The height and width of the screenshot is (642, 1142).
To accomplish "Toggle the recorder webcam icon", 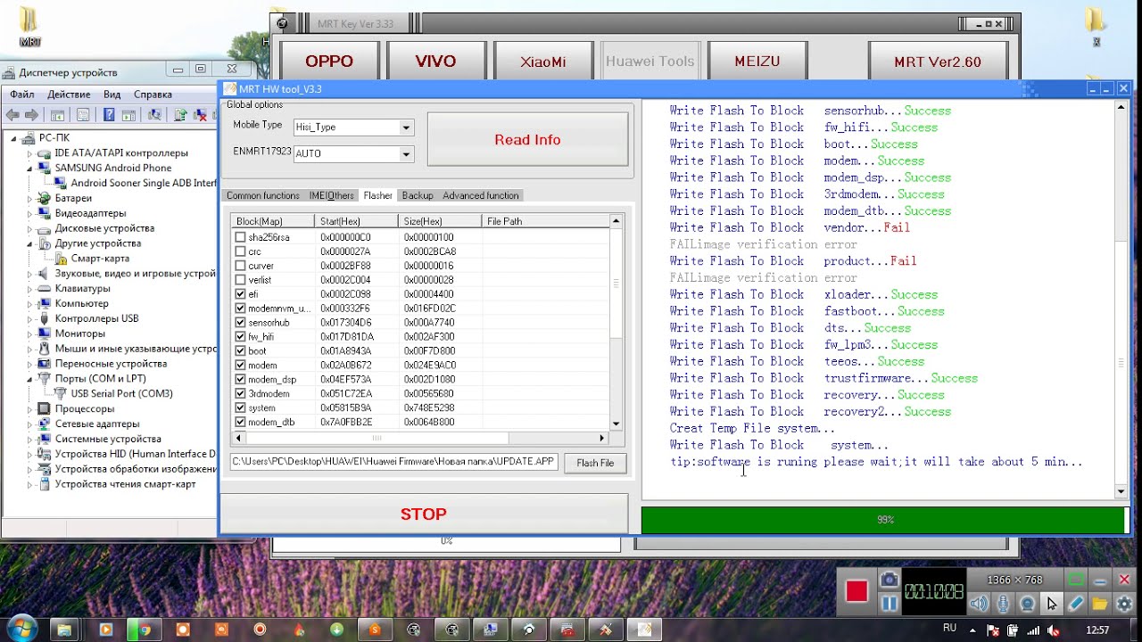I will (x=1028, y=604).
